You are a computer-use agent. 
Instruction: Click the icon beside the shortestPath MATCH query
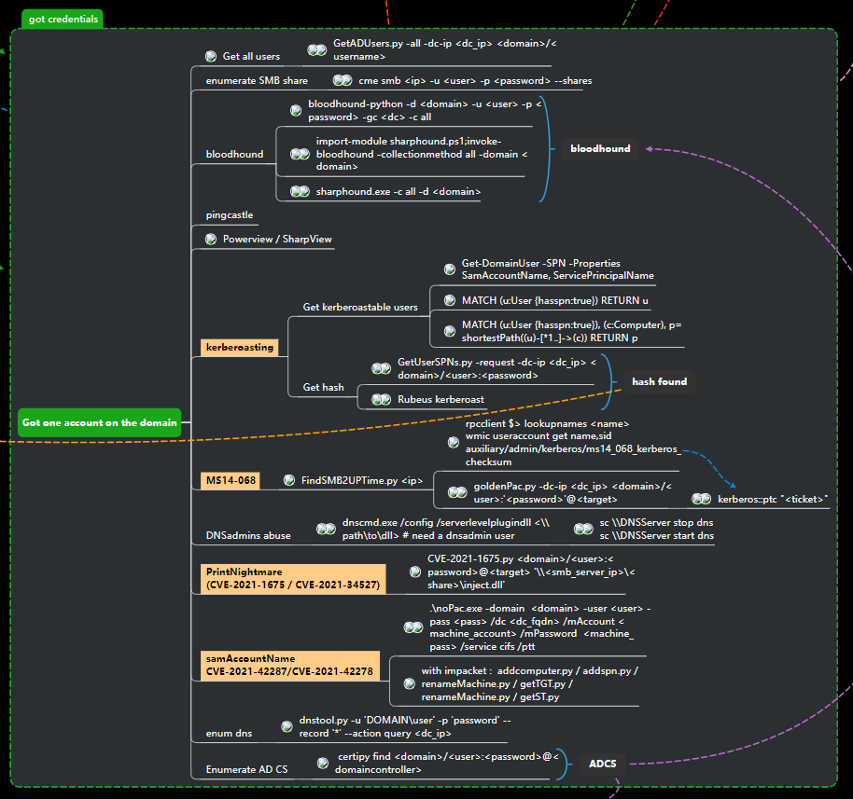click(449, 331)
